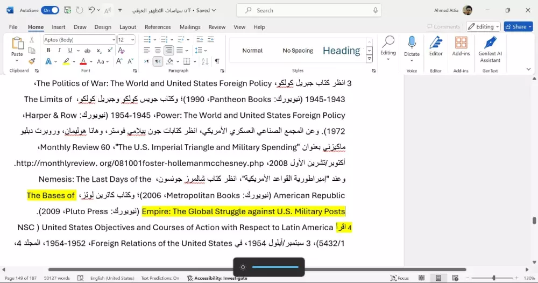Expand the Styles gallery more arrow
The width and height of the screenshot is (538, 283).
pyautogui.click(x=369, y=59)
